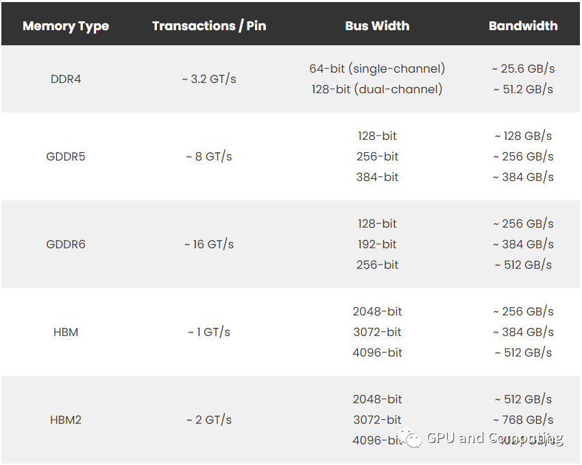Click the ~ 3.2 GT/s value

[209, 79]
